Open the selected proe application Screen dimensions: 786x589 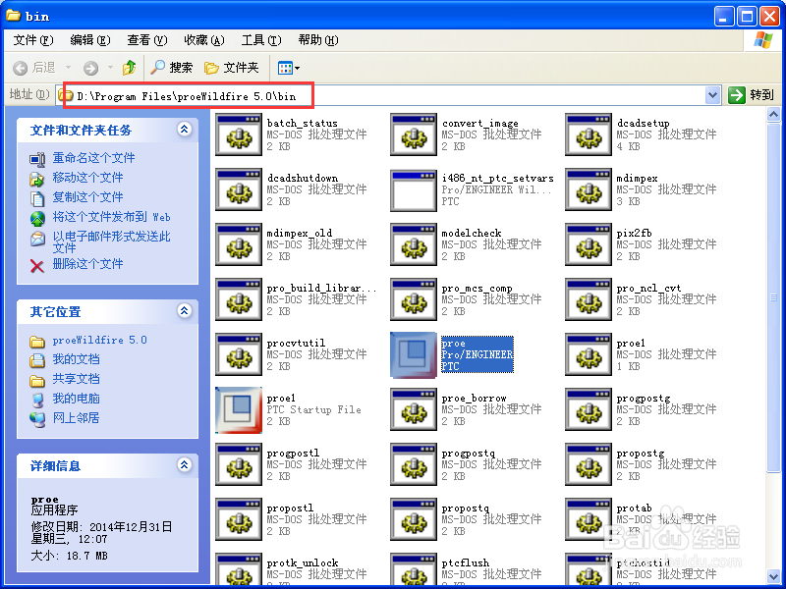[413, 355]
